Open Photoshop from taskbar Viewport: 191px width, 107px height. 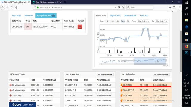[187, 53]
